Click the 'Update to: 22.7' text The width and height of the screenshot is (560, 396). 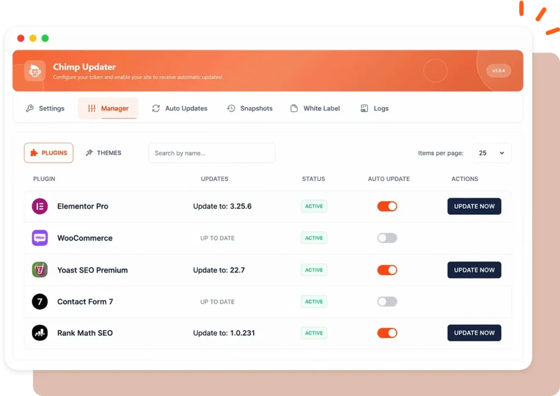point(219,270)
